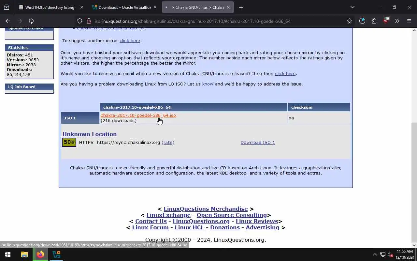Open the LinuxQuestions Merchandise link

click(x=206, y=209)
